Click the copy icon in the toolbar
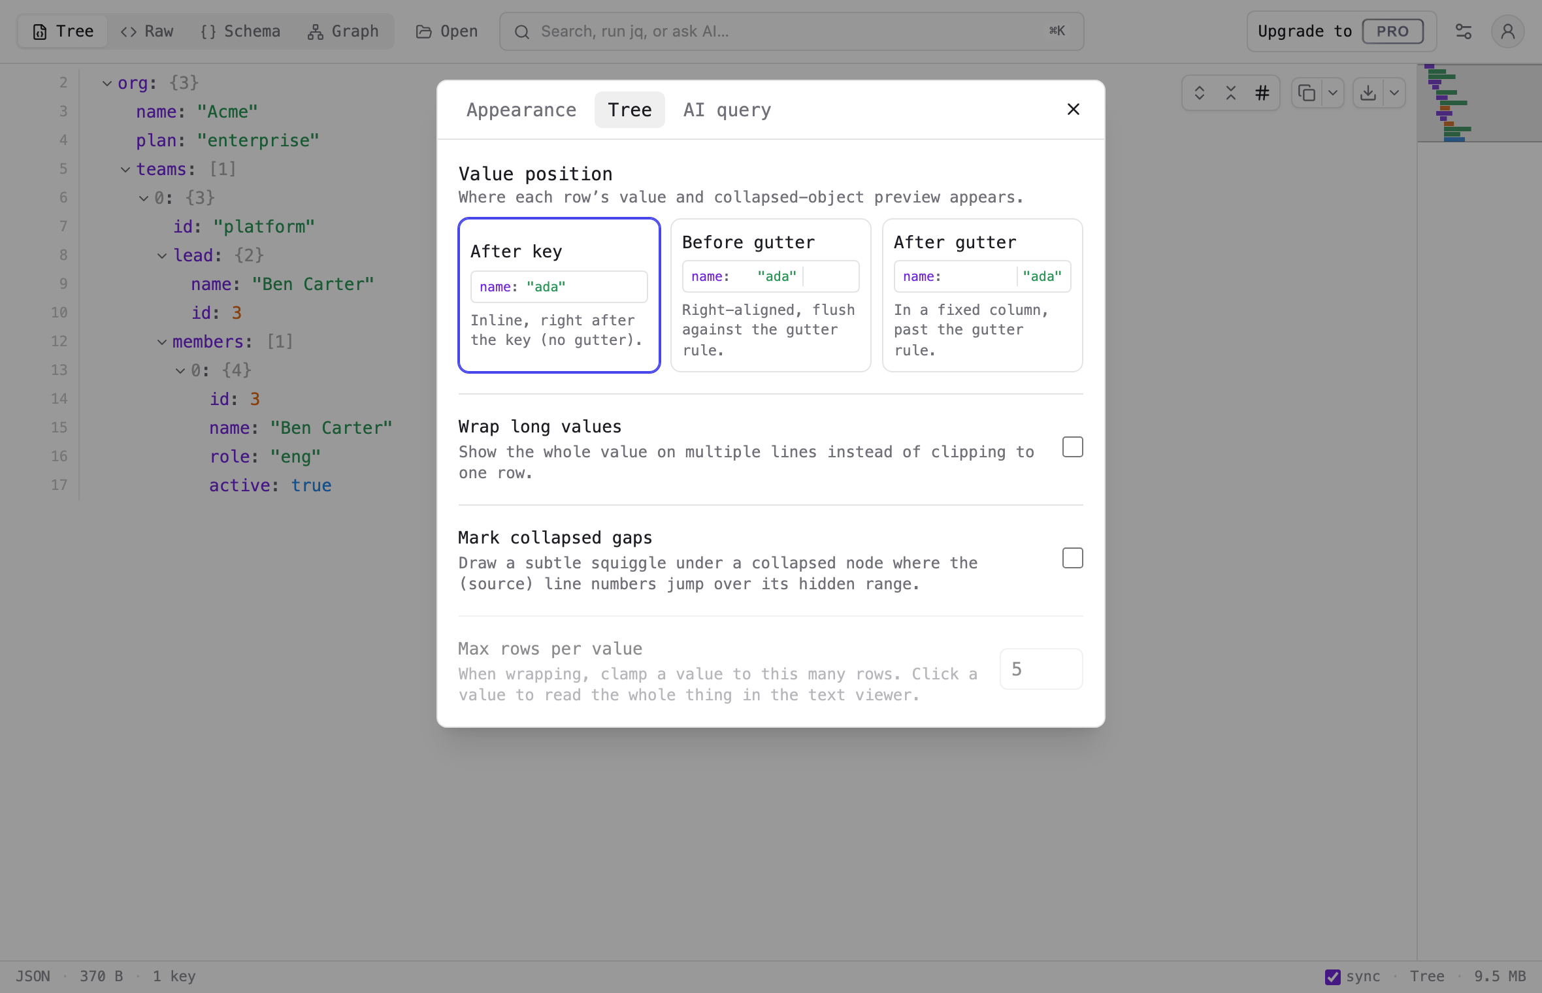 pyautogui.click(x=1307, y=93)
